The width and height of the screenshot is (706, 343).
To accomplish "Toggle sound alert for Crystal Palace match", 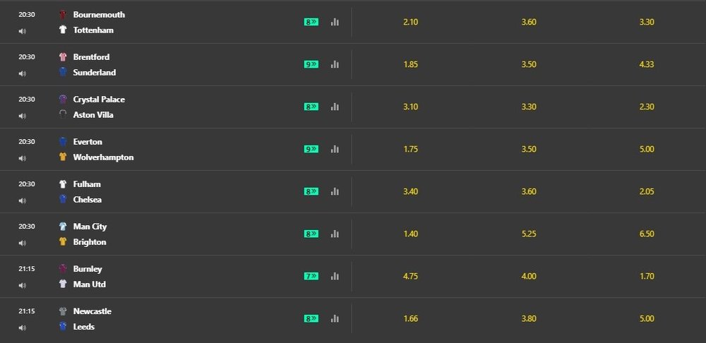I will click(22, 116).
